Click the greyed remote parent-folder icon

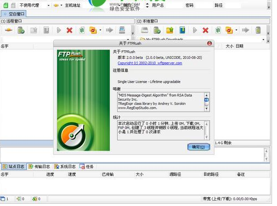(x=33, y=30)
